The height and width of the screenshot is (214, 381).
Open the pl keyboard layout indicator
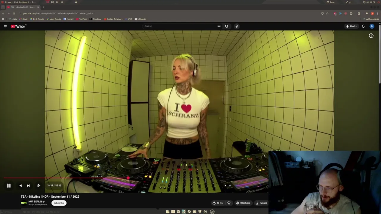click(349, 2)
